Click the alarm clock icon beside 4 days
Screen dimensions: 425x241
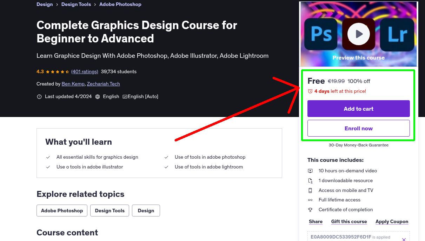[310, 91]
